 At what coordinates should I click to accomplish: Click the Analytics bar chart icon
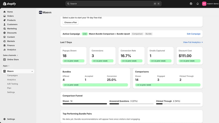(4, 49)
